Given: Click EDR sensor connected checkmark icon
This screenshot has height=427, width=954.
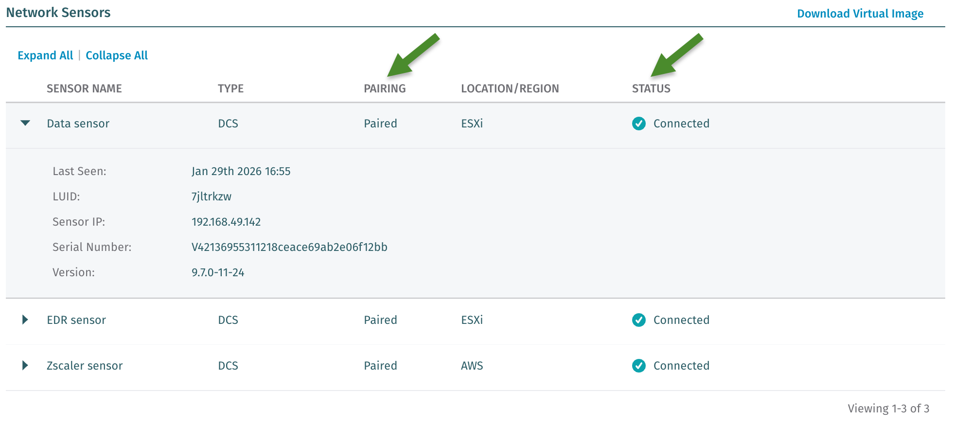Looking at the screenshot, I should pos(638,320).
